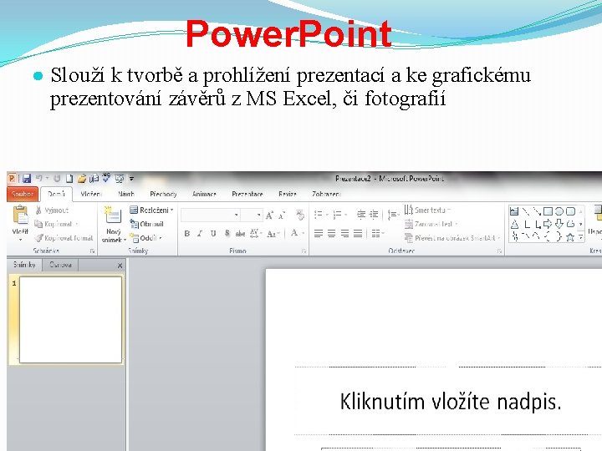The width and height of the screenshot is (602, 451).
Task: Open the Odstavec group dialog launcher
Action: point(499,251)
